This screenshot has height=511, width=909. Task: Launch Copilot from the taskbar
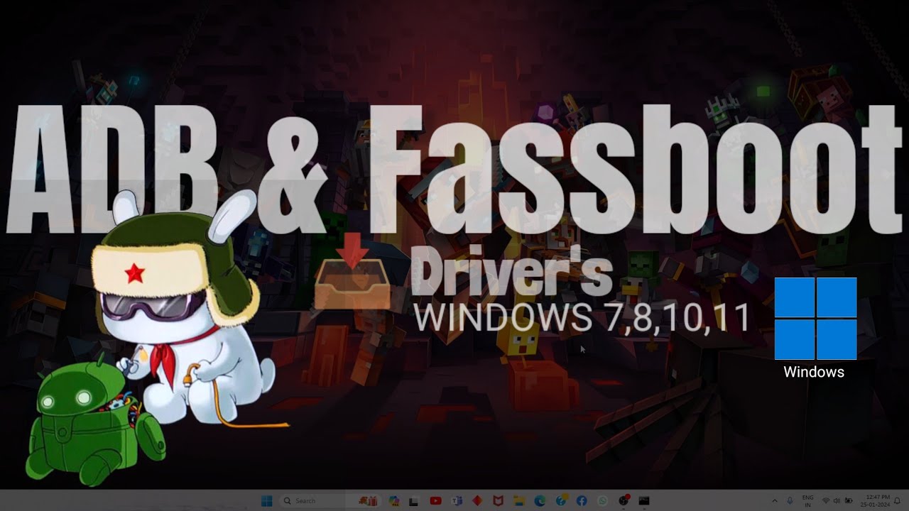tap(394, 501)
